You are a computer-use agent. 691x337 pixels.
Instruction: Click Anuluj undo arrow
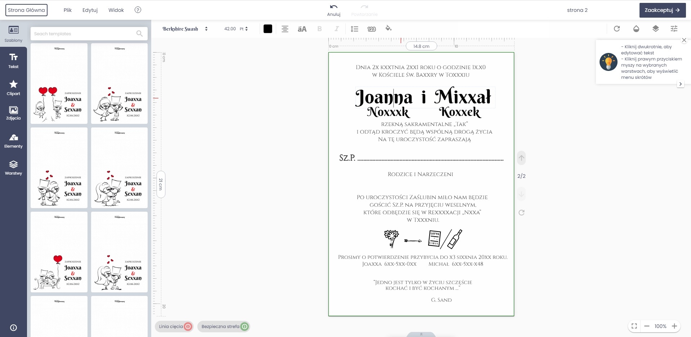(334, 10)
